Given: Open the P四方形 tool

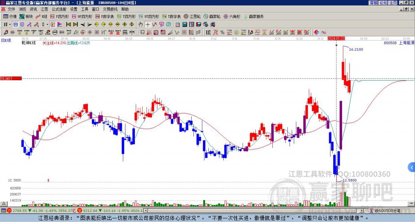Looking at the screenshot, I should point(60,16).
